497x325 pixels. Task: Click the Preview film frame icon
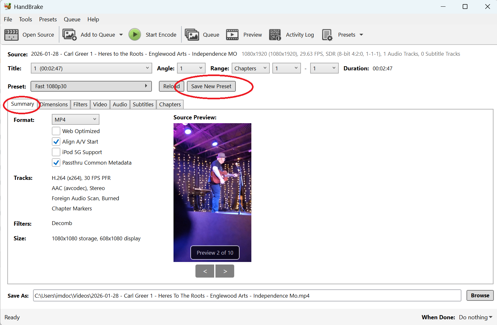click(232, 35)
